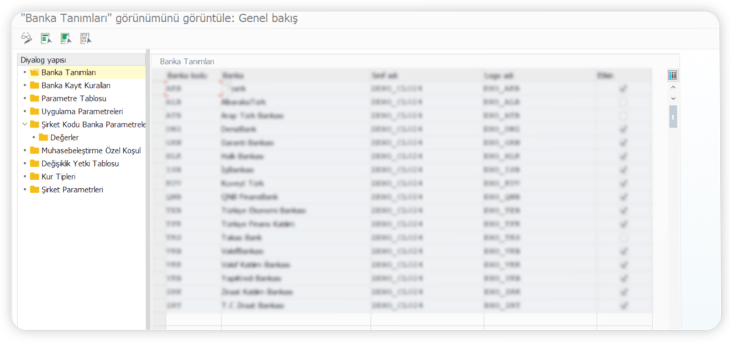Click the Değerler folder icon

click(43, 137)
